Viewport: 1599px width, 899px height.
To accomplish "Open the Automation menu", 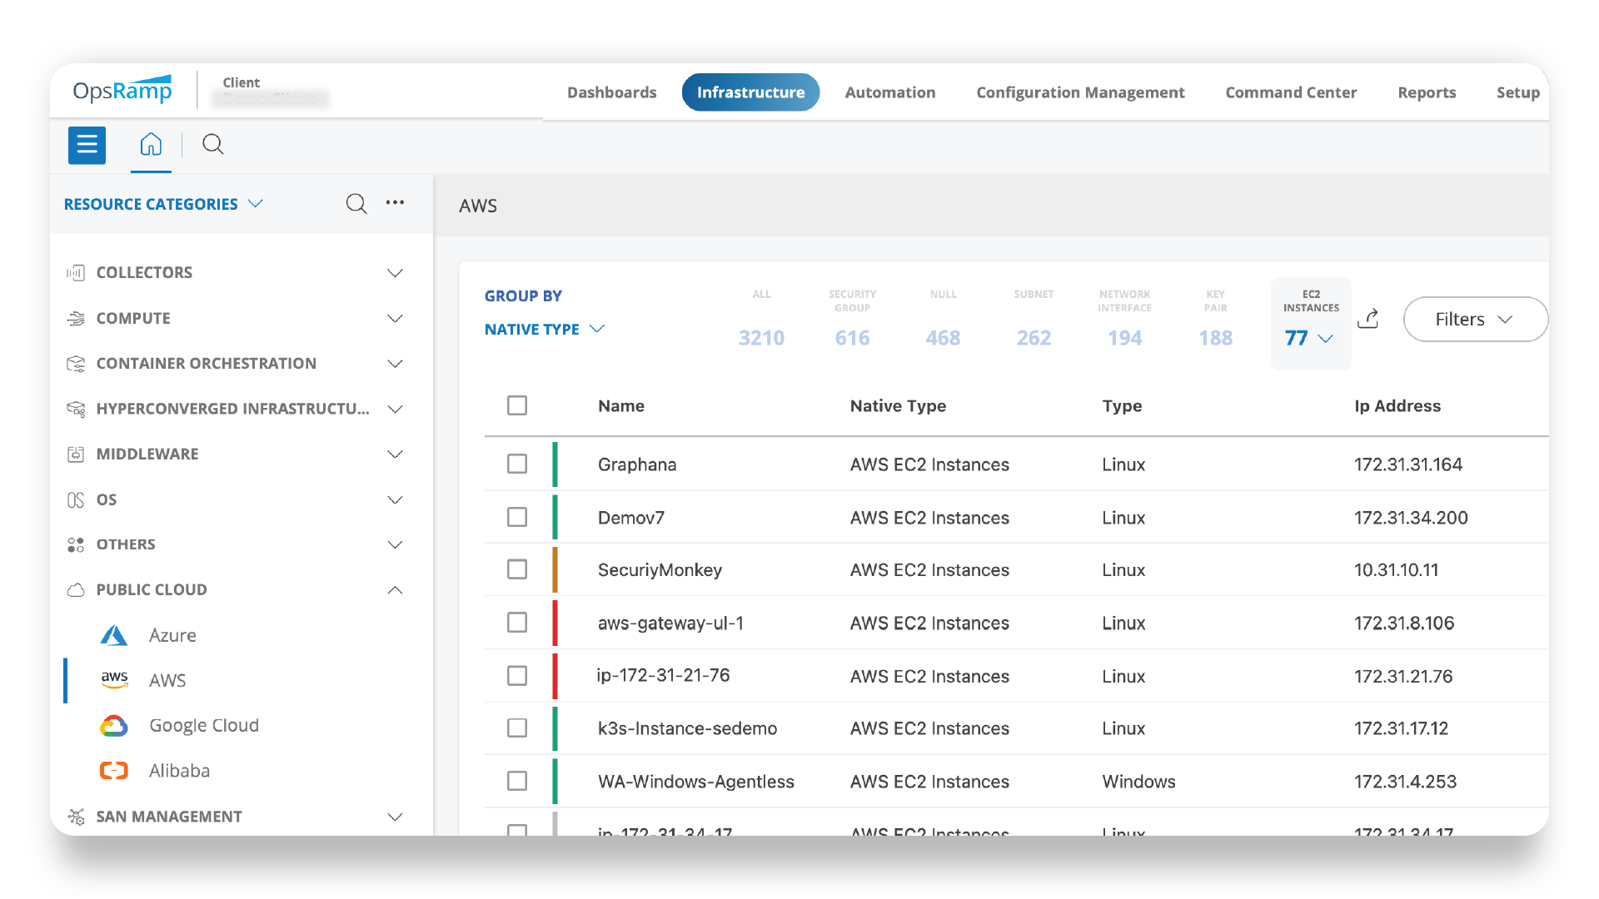I will (x=890, y=92).
